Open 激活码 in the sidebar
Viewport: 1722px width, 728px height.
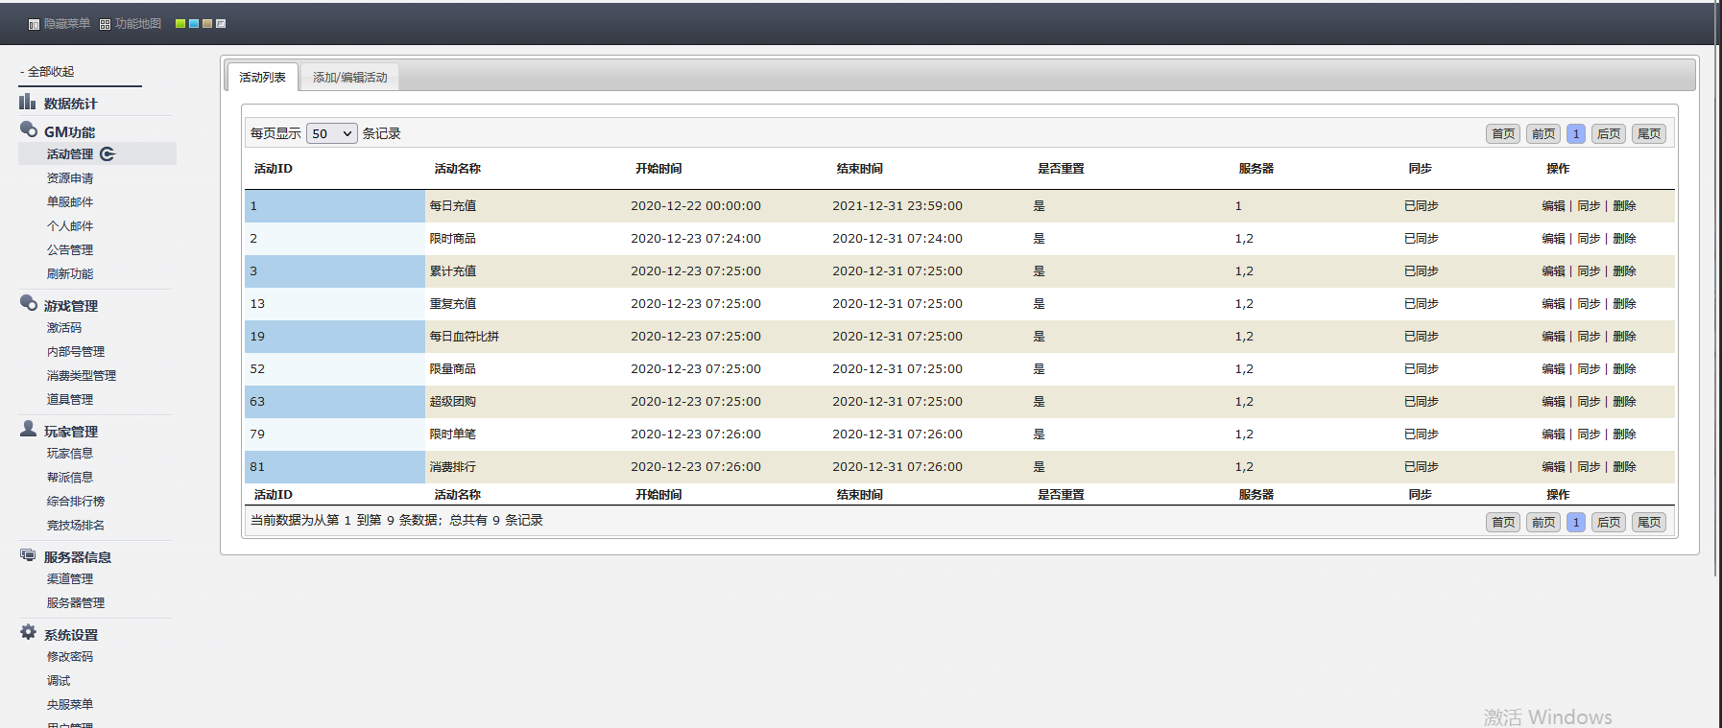(x=64, y=328)
